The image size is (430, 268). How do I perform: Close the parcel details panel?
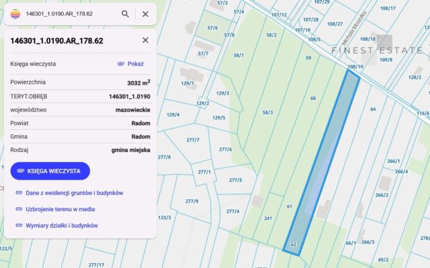pyautogui.click(x=145, y=40)
